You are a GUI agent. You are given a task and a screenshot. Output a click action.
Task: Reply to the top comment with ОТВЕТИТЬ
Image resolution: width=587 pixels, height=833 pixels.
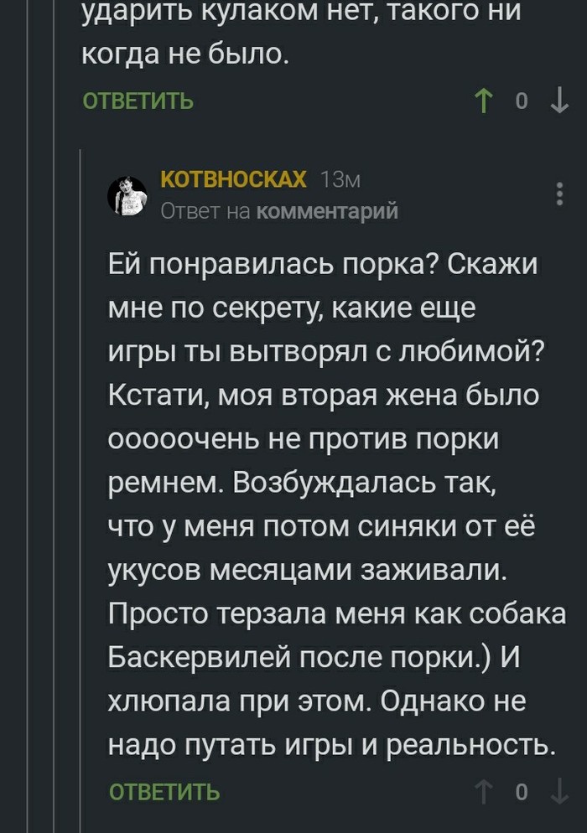click(x=138, y=102)
